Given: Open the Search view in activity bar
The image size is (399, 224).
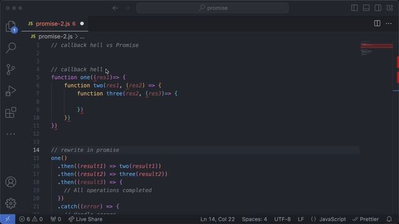Looking at the screenshot, I should (x=11, y=47).
